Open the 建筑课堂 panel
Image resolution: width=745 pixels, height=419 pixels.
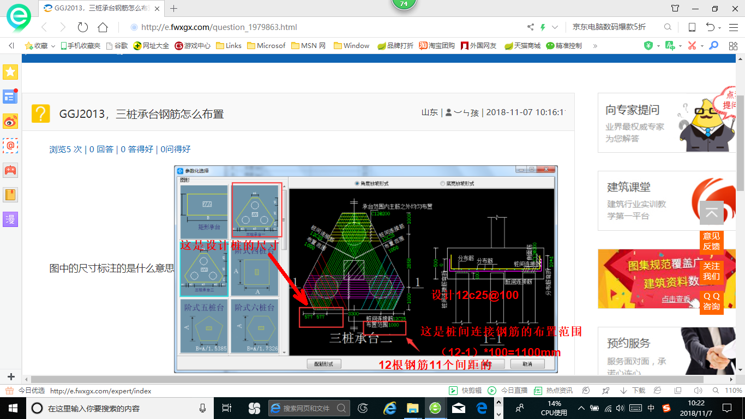[667, 201]
